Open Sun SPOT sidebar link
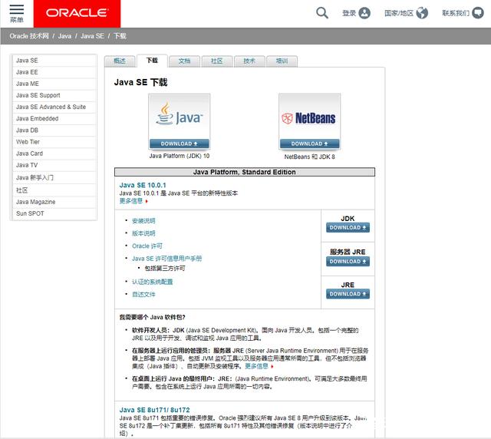 [x=54, y=213]
